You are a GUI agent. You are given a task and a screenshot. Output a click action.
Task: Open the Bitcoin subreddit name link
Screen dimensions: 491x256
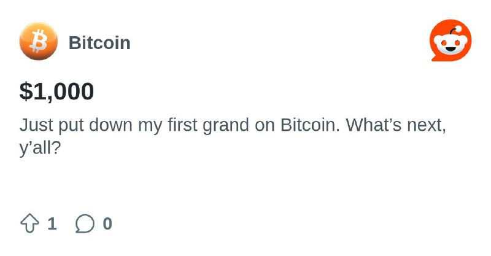(x=99, y=42)
